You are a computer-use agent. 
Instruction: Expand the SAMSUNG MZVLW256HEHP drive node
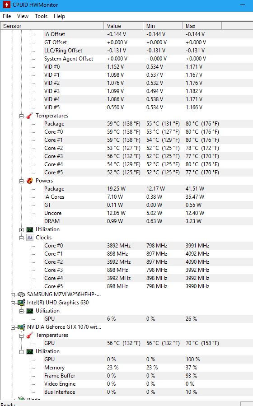click(13, 295)
